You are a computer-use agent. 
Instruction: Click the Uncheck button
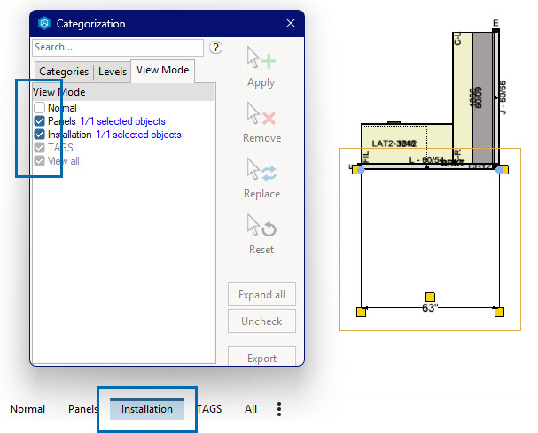click(261, 321)
